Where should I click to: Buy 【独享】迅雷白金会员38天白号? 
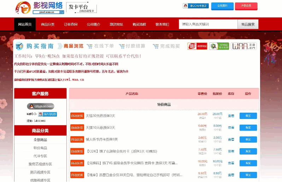[248, 175]
